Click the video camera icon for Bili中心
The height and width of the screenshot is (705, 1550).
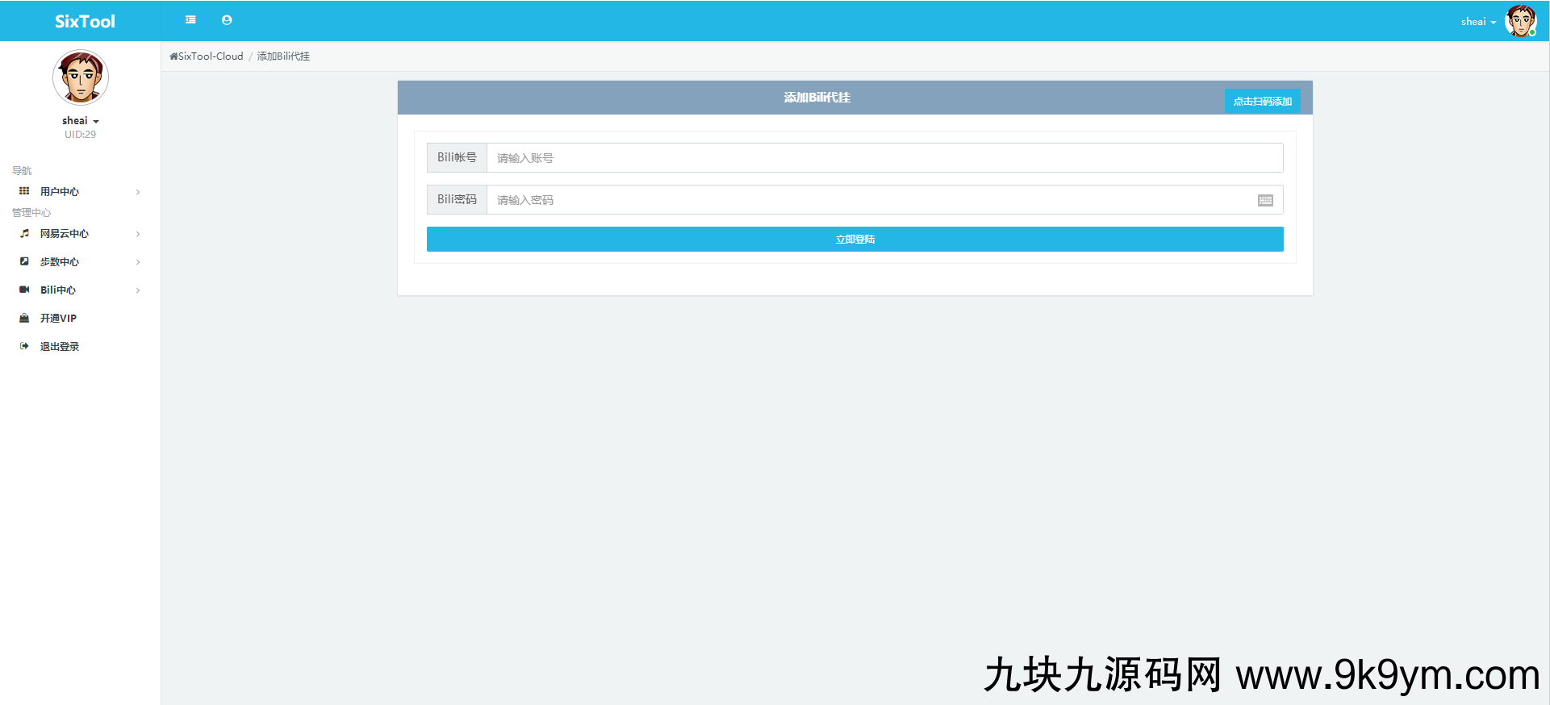(x=24, y=290)
